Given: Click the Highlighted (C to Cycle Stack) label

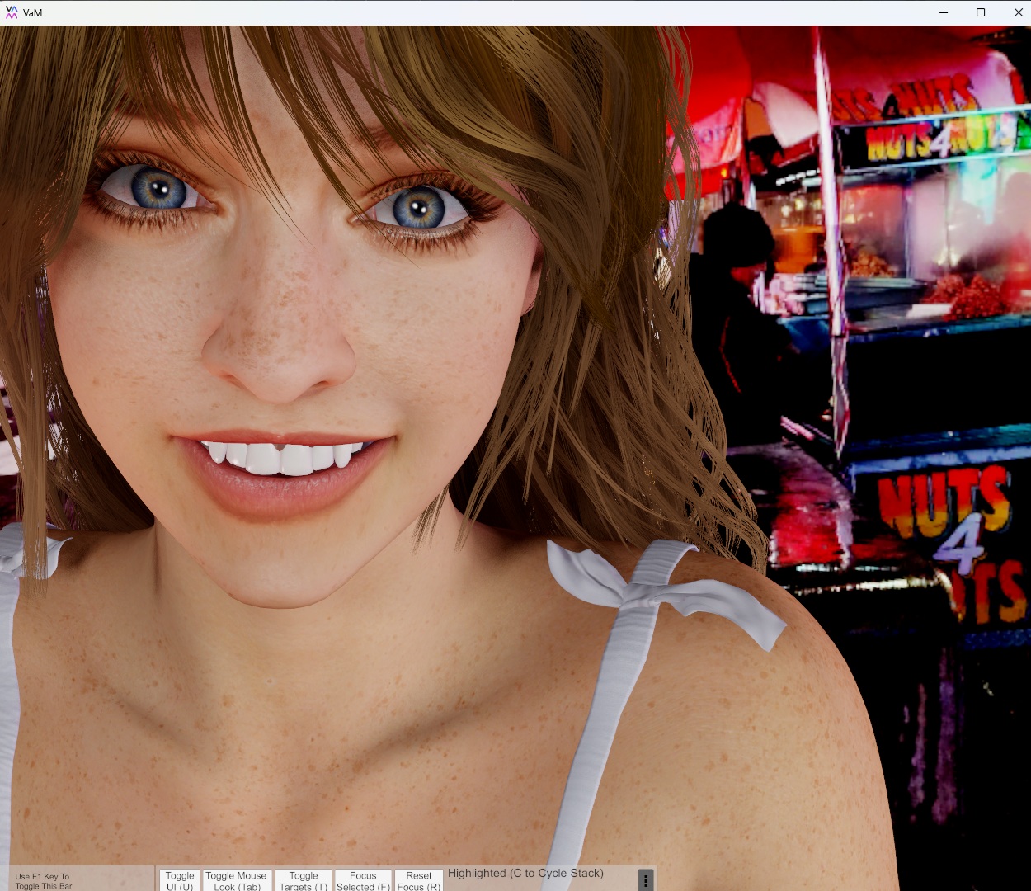Looking at the screenshot, I should (x=525, y=873).
